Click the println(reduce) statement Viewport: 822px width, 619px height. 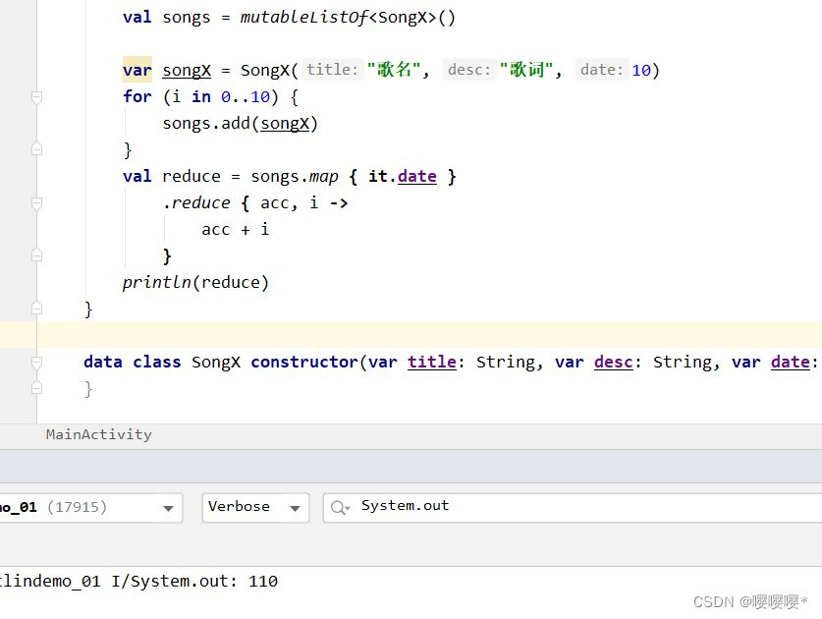point(195,282)
